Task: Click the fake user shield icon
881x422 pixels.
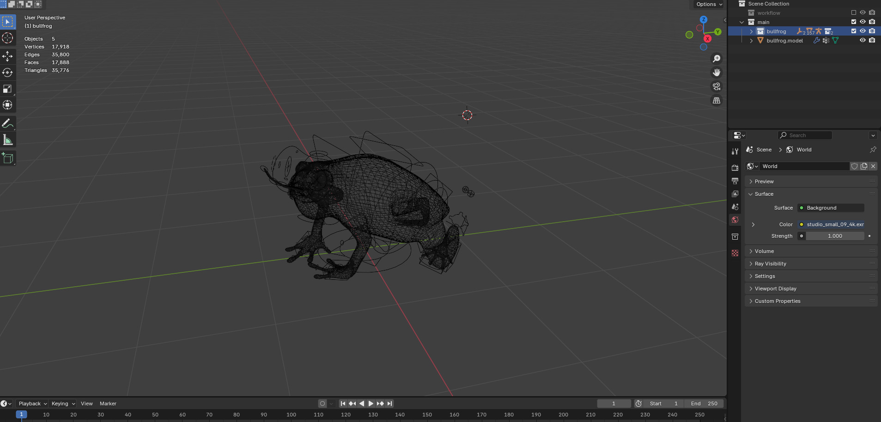Action: (x=855, y=166)
